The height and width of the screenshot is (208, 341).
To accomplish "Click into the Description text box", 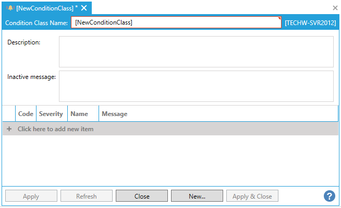I will (x=196, y=52).
